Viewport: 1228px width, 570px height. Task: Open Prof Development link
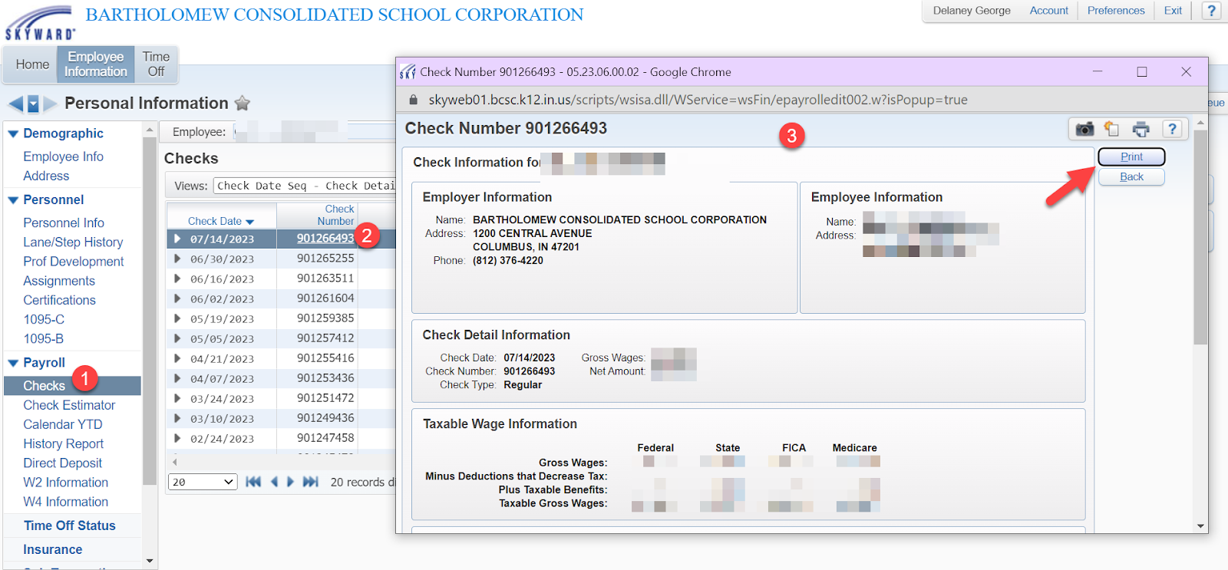(74, 262)
